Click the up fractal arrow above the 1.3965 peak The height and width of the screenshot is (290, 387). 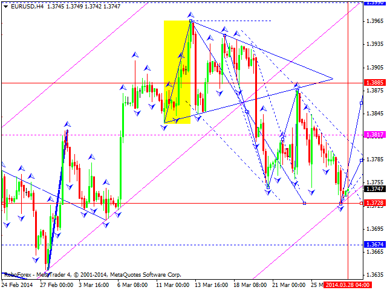190,14
